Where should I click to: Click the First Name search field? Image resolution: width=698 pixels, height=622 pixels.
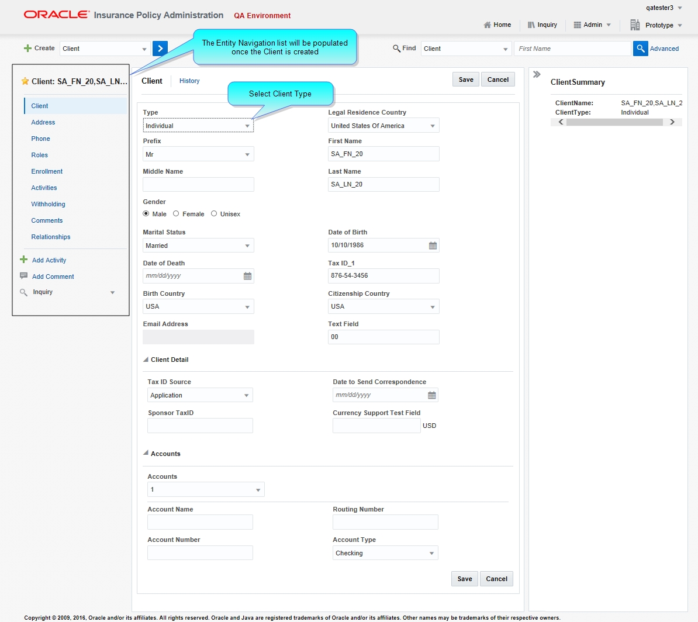pyautogui.click(x=572, y=49)
